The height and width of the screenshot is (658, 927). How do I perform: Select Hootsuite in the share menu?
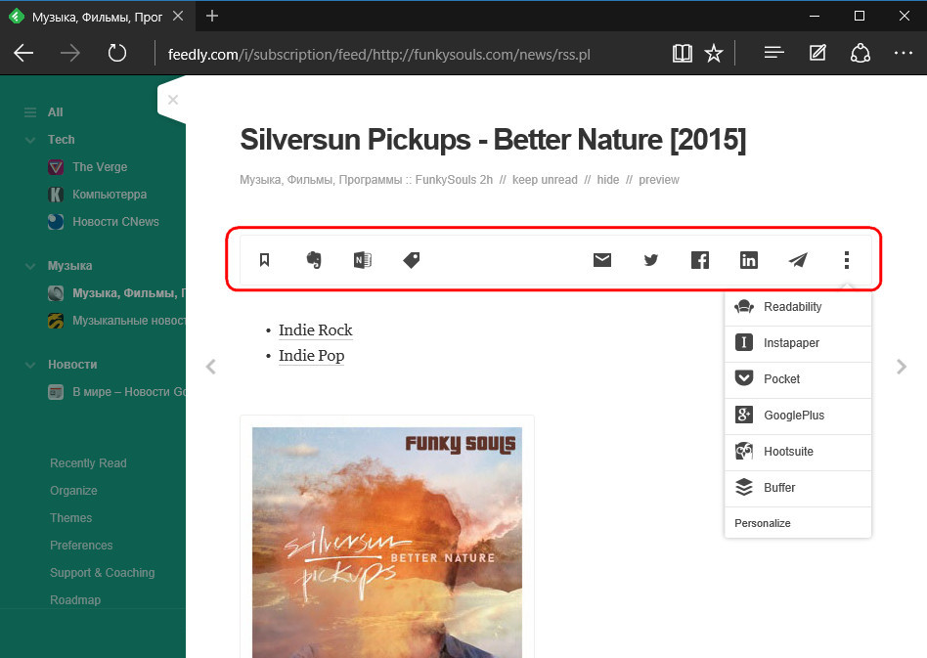pyautogui.click(x=798, y=451)
